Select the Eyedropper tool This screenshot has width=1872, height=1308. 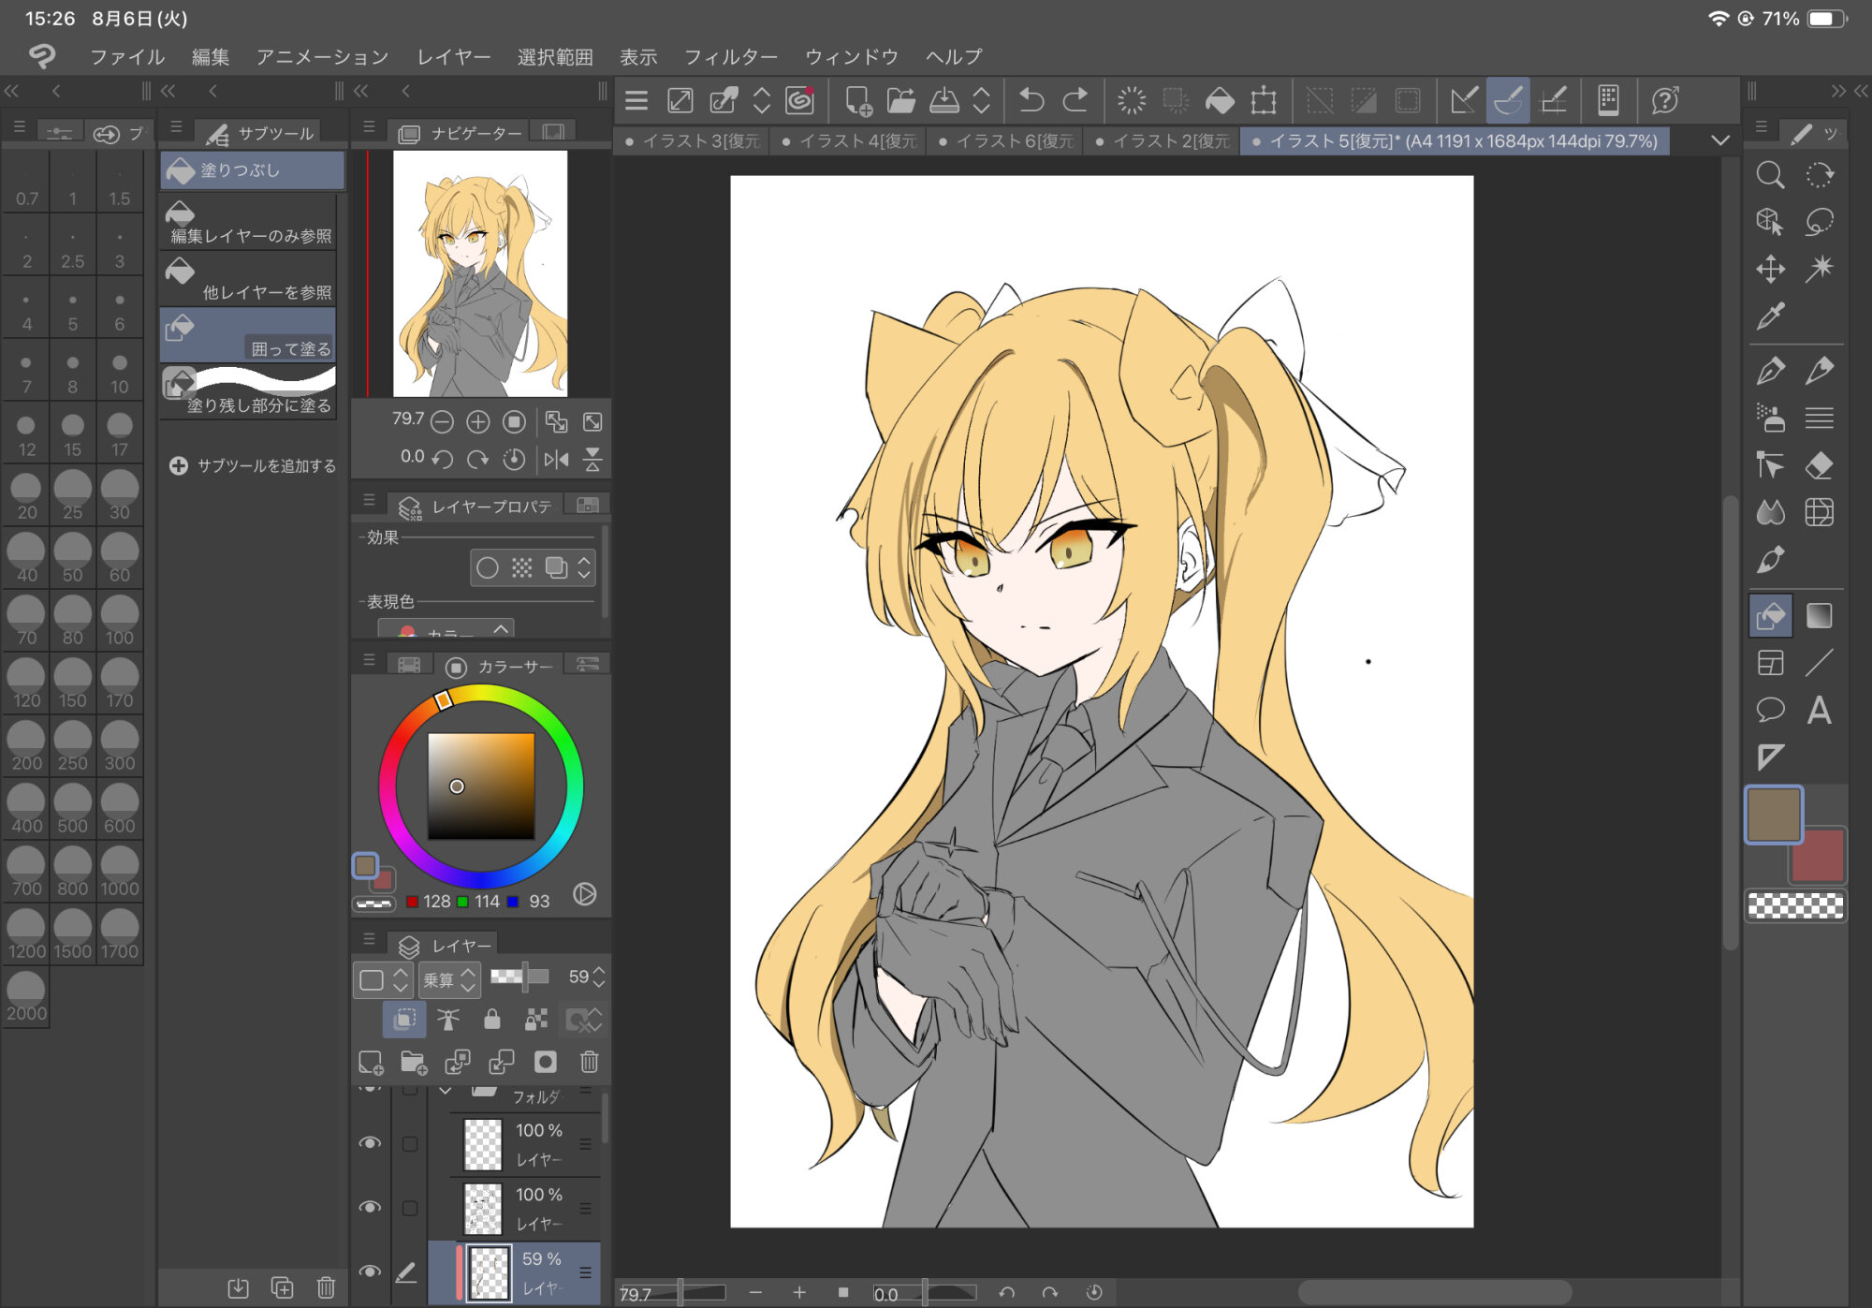(1769, 316)
